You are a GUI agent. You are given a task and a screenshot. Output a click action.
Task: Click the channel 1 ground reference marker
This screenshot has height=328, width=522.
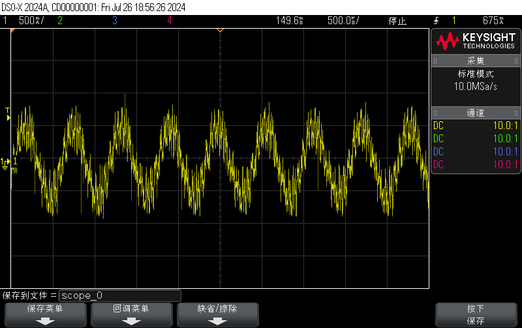(x=7, y=163)
